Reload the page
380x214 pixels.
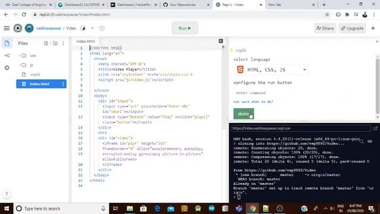(x=24, y=14)
